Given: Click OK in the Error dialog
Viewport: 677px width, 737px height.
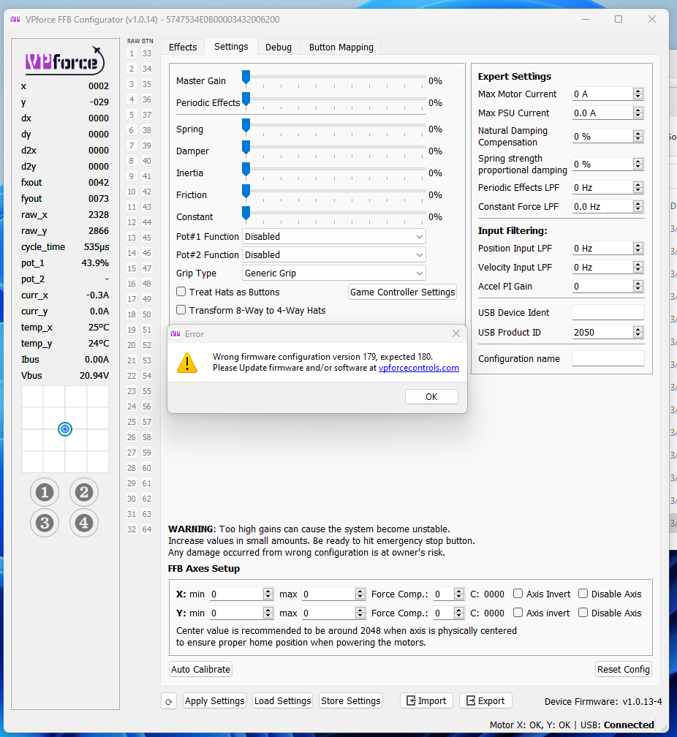Looking at the screenshot, I should pos(431,397).
